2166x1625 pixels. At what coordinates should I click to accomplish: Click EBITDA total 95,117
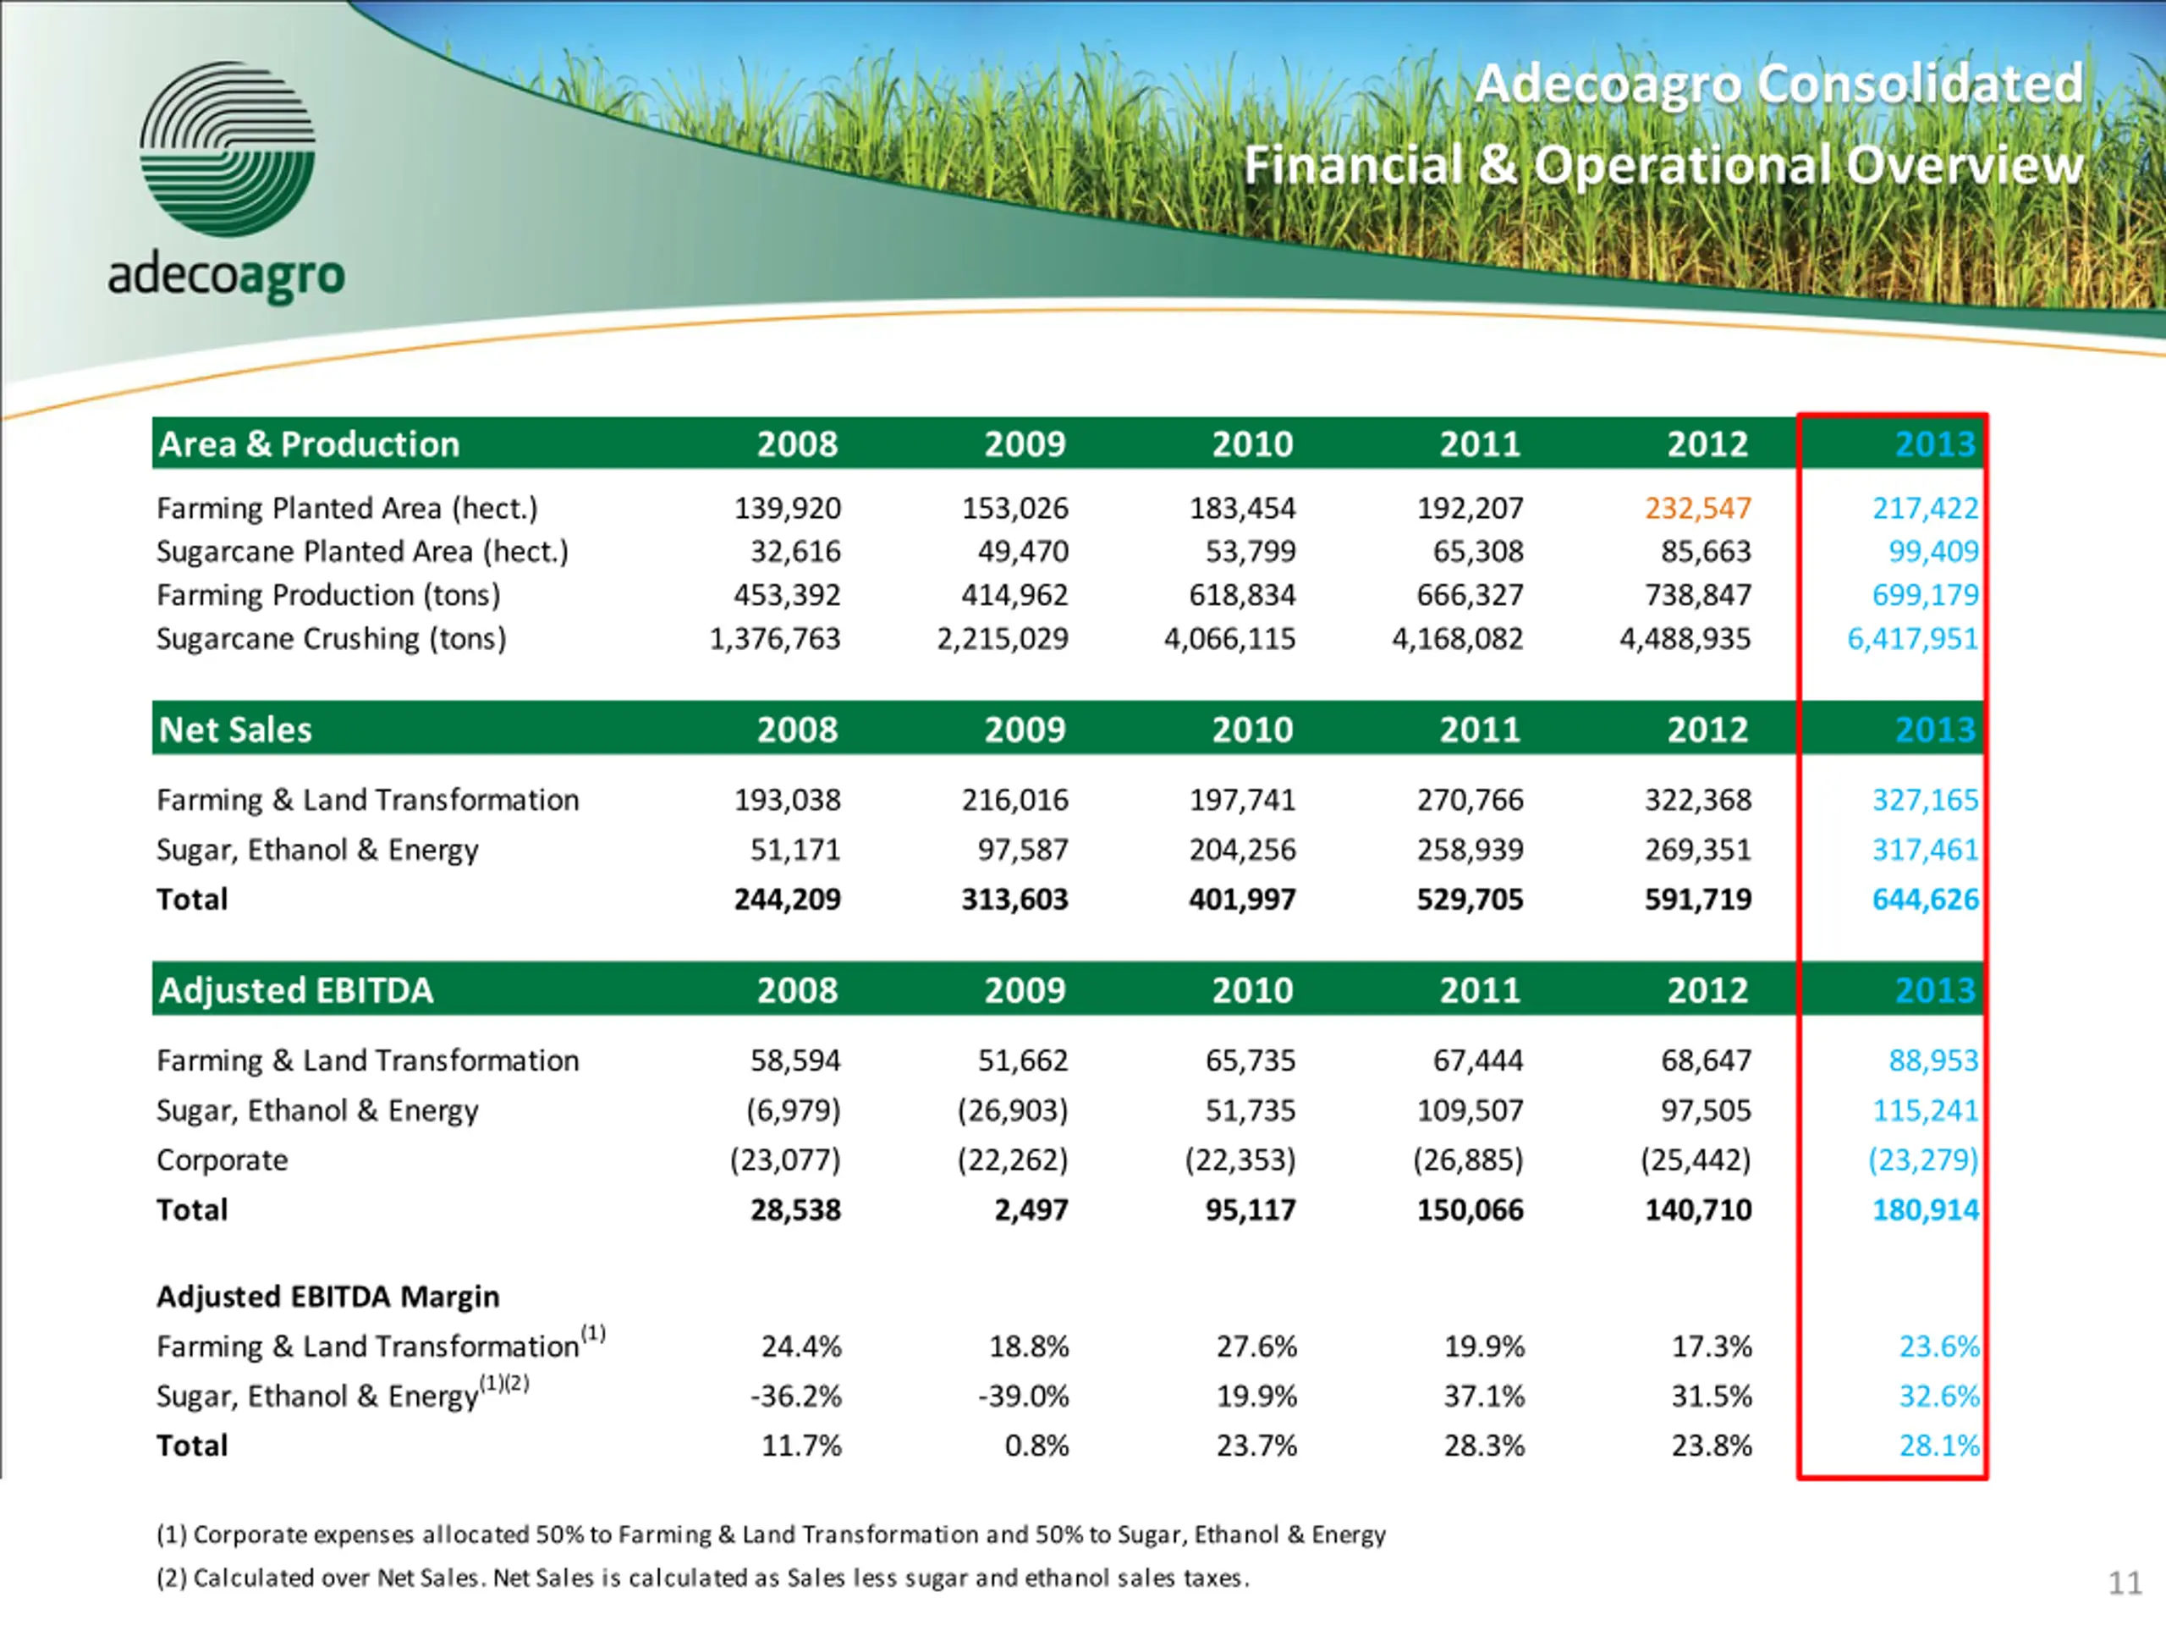click(1250, 1209)
